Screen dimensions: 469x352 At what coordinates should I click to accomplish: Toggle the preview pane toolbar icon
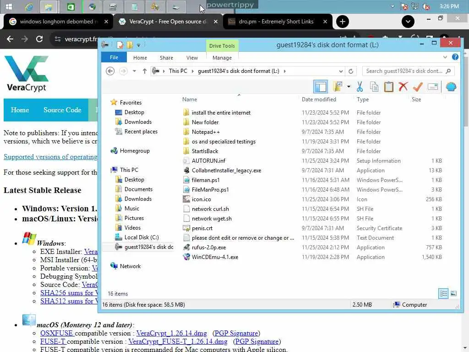[x=320, y=87]
